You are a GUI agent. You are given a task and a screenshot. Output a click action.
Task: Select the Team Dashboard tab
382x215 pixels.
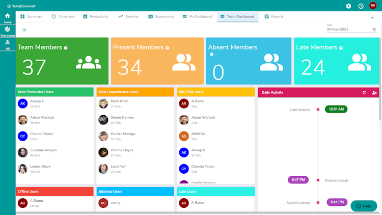pos(237,17)
